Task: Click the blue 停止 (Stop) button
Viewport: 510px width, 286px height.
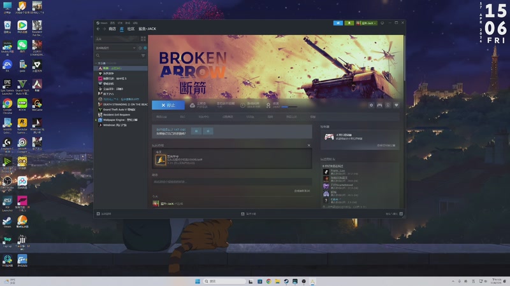Action: [x=168, y=105]
